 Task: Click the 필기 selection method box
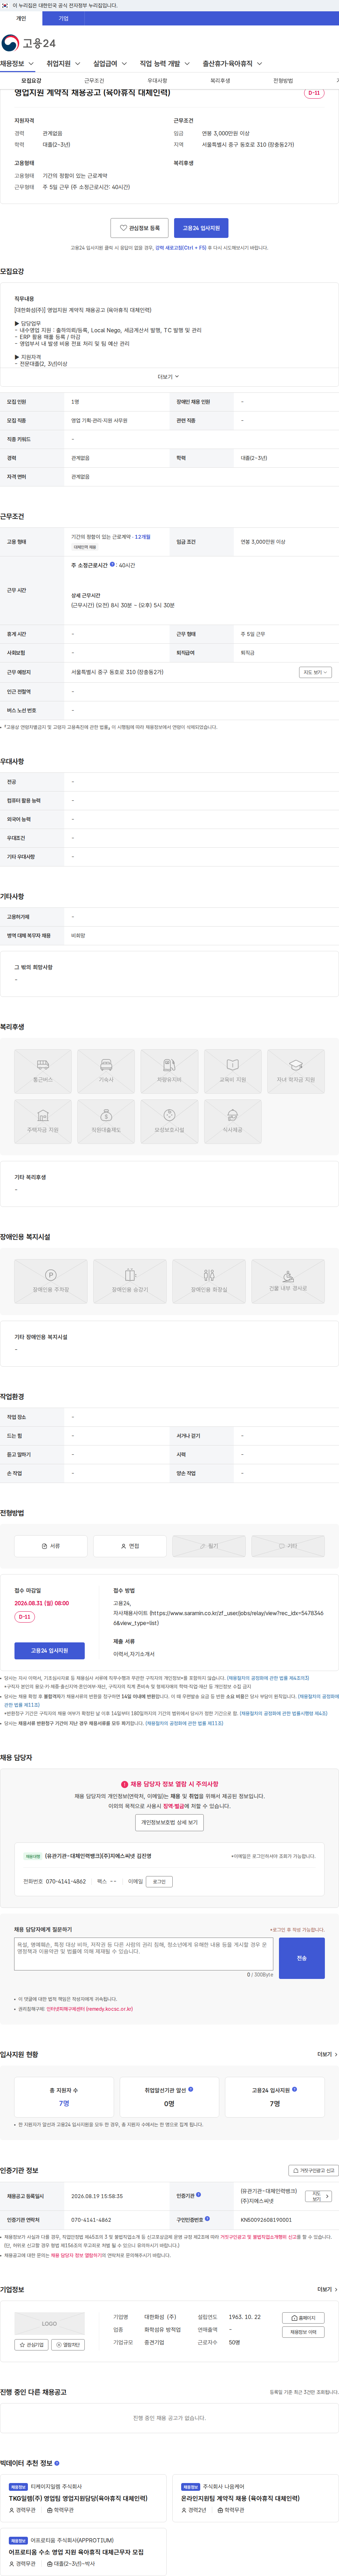pos(209,1546)
